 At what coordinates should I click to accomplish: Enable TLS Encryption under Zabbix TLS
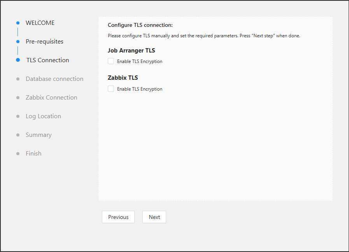tap(111, 89)
